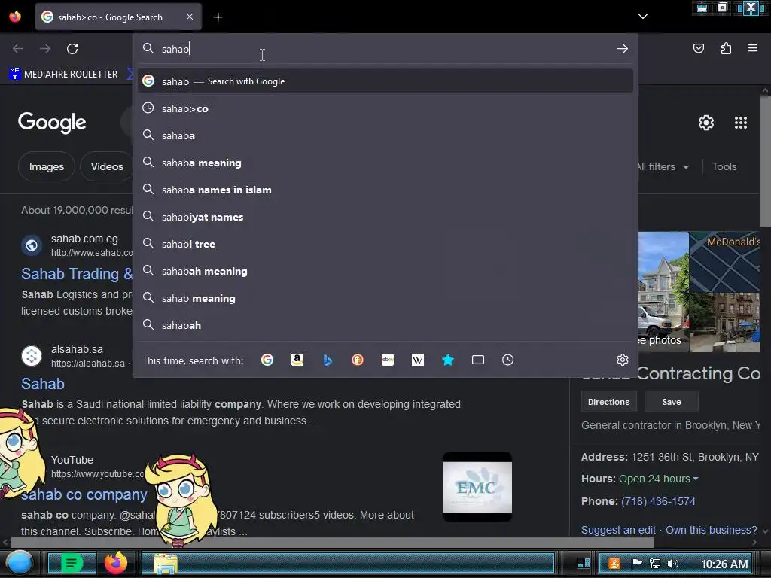This screenshot has width=771, height=578.
Task: Open the Start orb on taskbar
Action: tap(20, 563)
